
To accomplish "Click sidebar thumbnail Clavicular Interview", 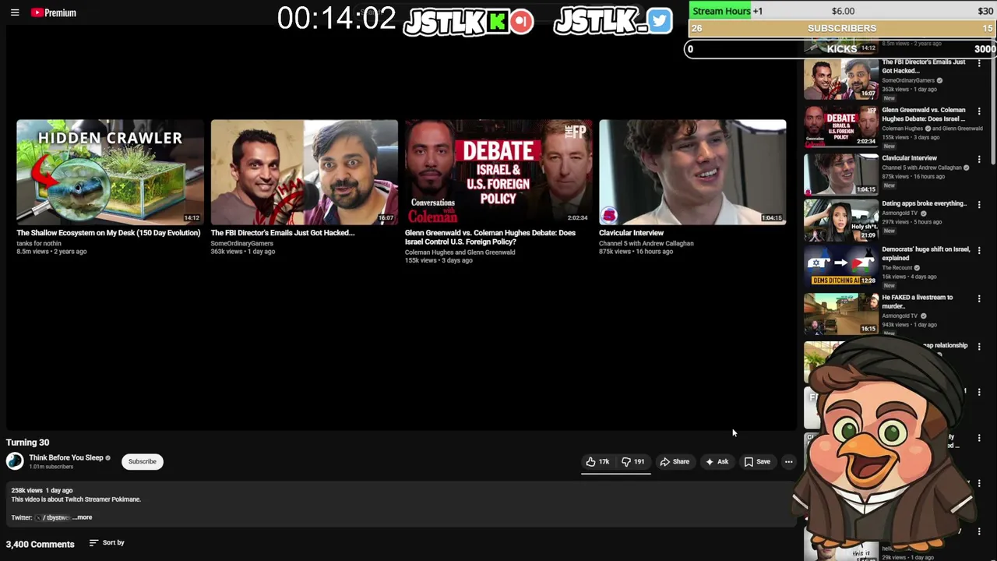I will [x=841, y=174].
